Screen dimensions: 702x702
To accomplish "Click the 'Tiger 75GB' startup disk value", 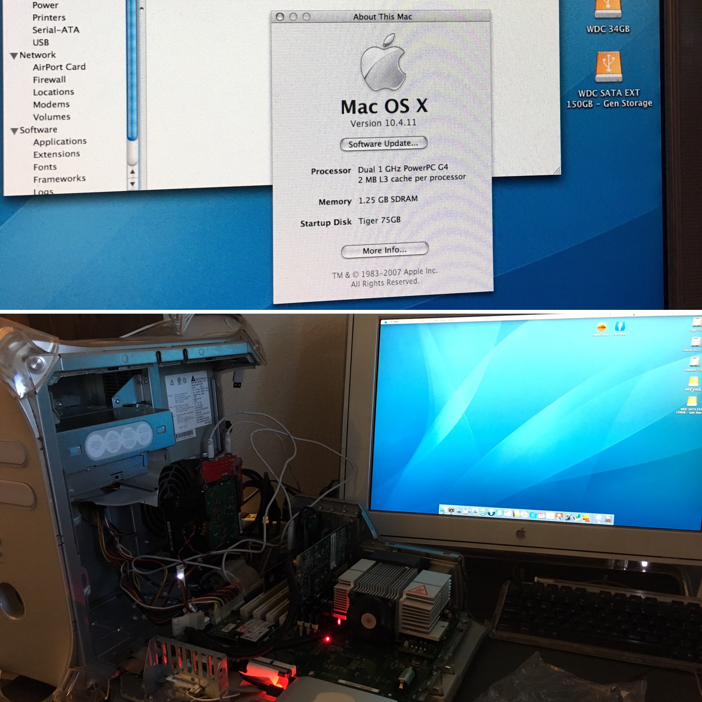I will pos(379,220).
